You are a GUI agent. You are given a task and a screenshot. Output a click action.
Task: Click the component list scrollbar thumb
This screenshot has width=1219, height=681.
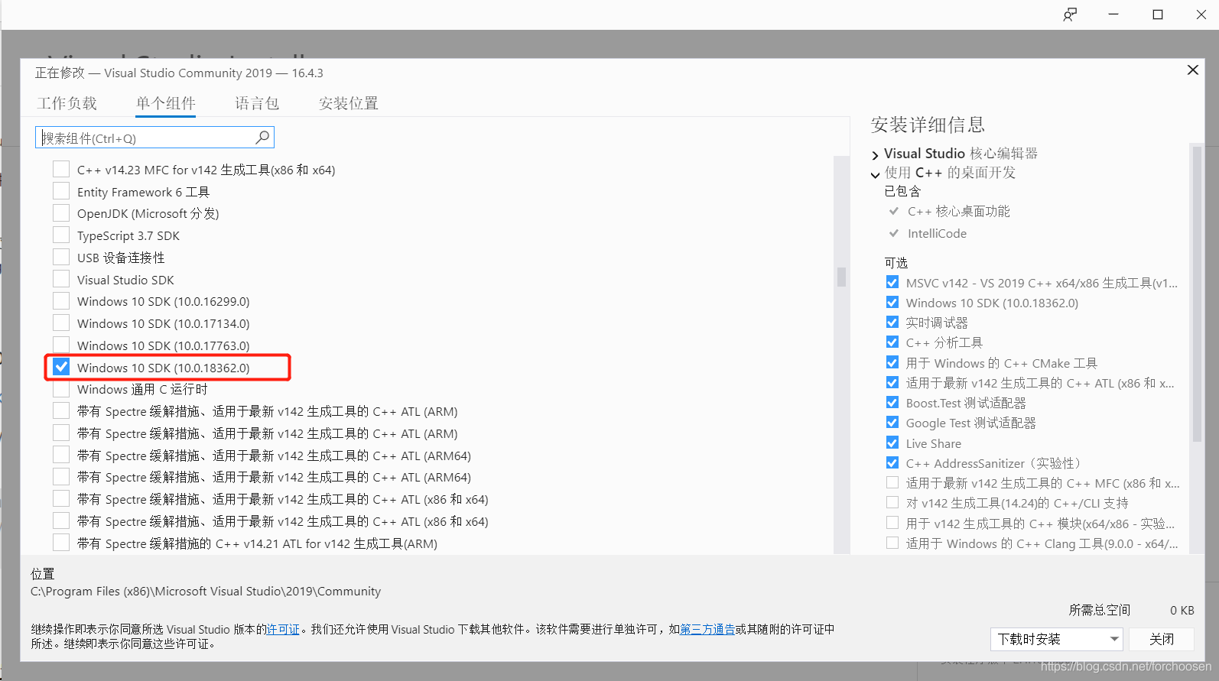point(841,276)
